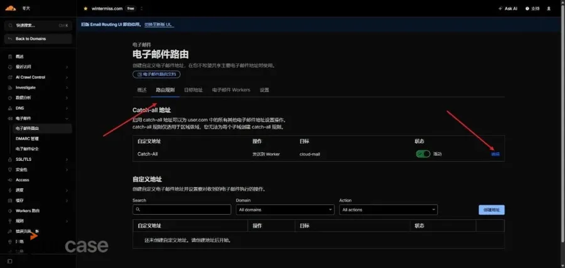Open 电子邮件安全 in the sidebar
This screenshot has height=268, width=565.
coord(27,149)
